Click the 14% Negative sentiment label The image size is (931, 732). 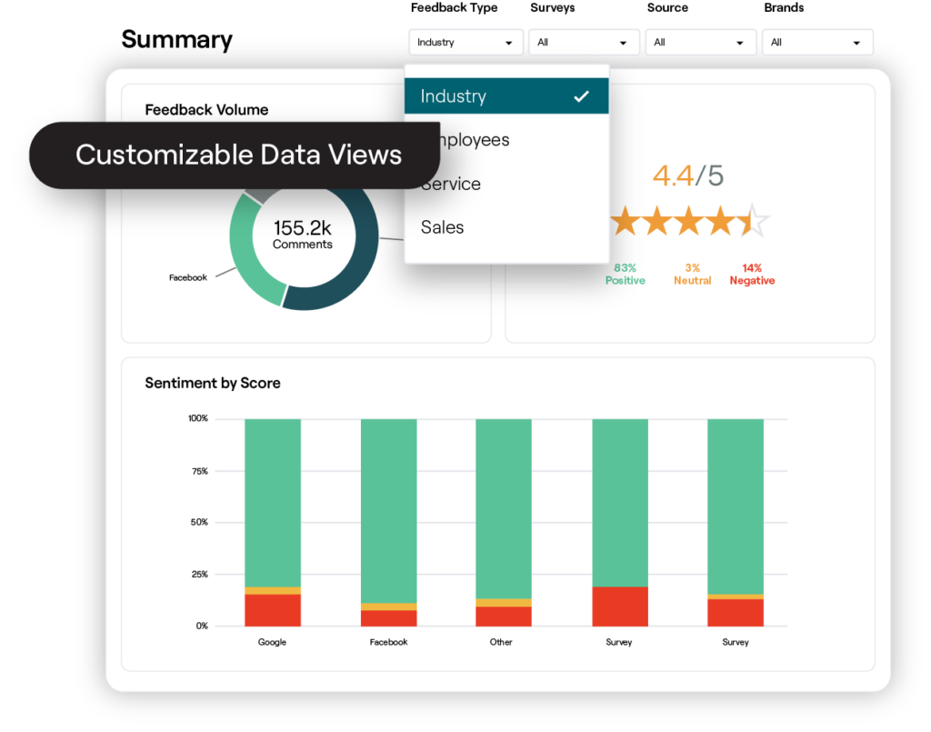752,275
